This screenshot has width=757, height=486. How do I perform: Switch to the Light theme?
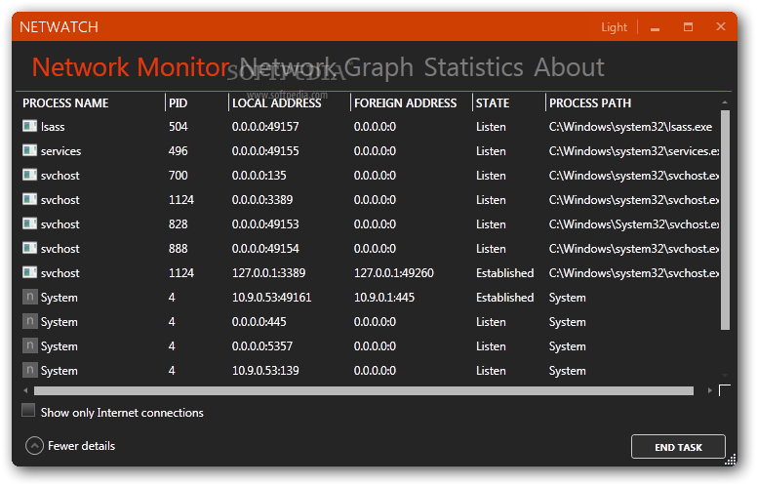tap(614, 27)
